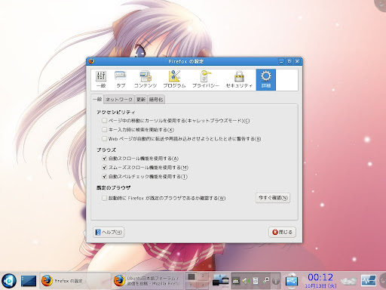Viewport: 386px width, 290px height.
Task: Disable スムーズスクロール機能 checkbox (M)
Action: click(104, 168)
